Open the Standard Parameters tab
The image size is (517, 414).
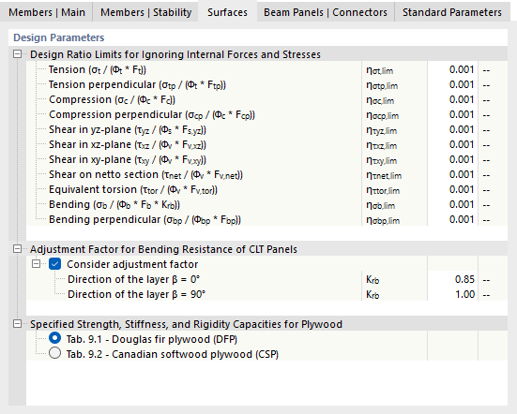pyautogui.click(x=452, y=12)
